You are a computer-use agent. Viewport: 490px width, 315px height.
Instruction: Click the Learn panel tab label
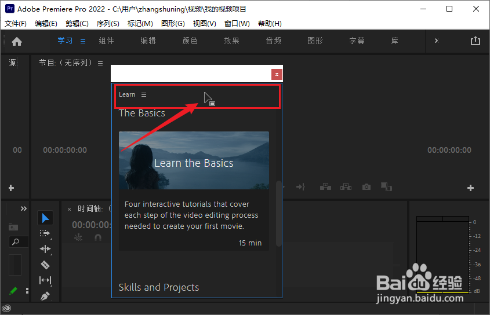[x=127, y=94]
